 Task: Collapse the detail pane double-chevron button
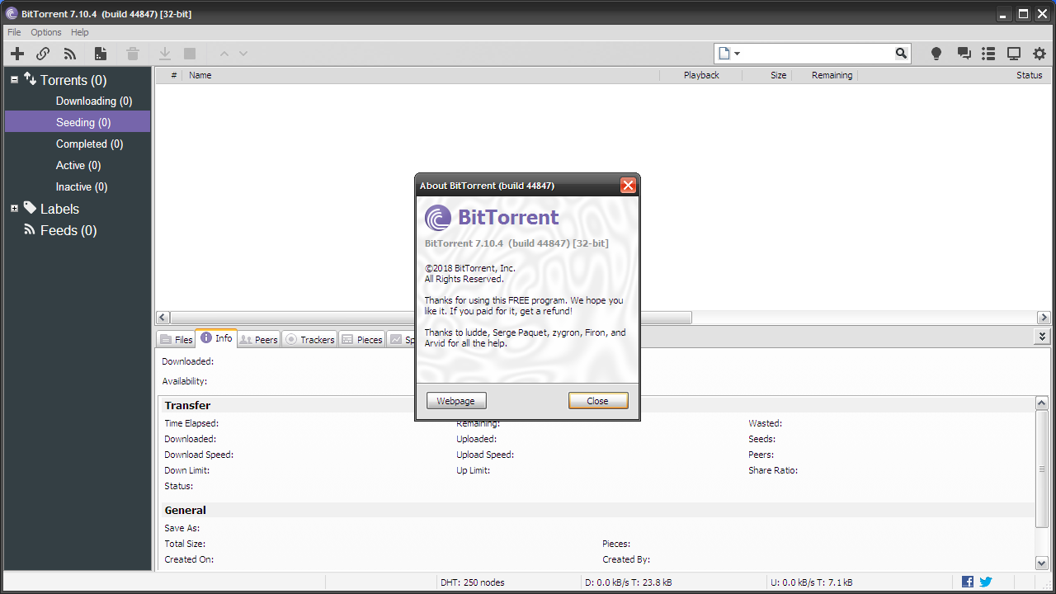pyautogui.click(x=1043, y=337)
